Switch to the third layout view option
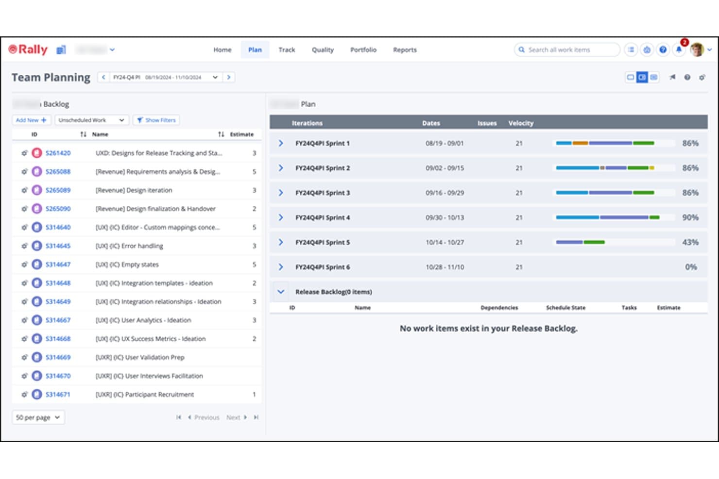Viewport: 719px width, 479px height. pyautogui.click(x=654, y=77)
